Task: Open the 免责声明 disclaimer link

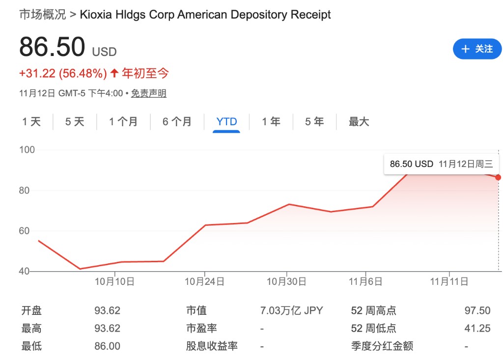Action: tap(148, 93)
